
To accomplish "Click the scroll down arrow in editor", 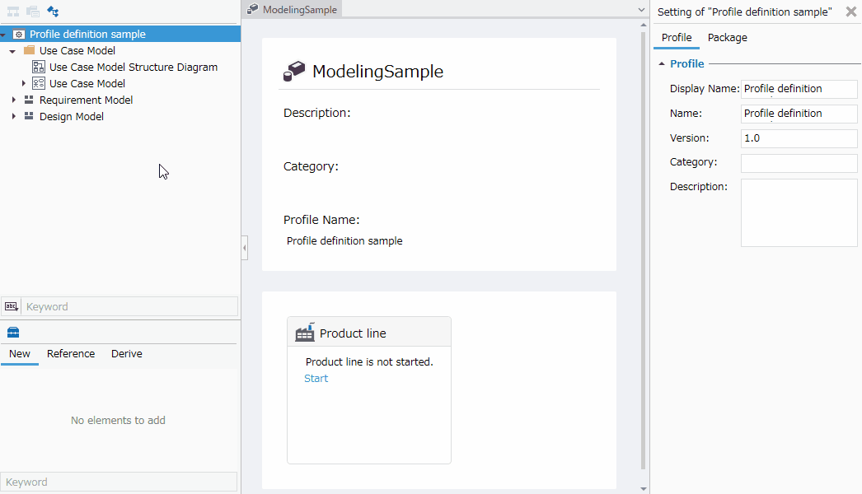I will [x=643, y=488].
